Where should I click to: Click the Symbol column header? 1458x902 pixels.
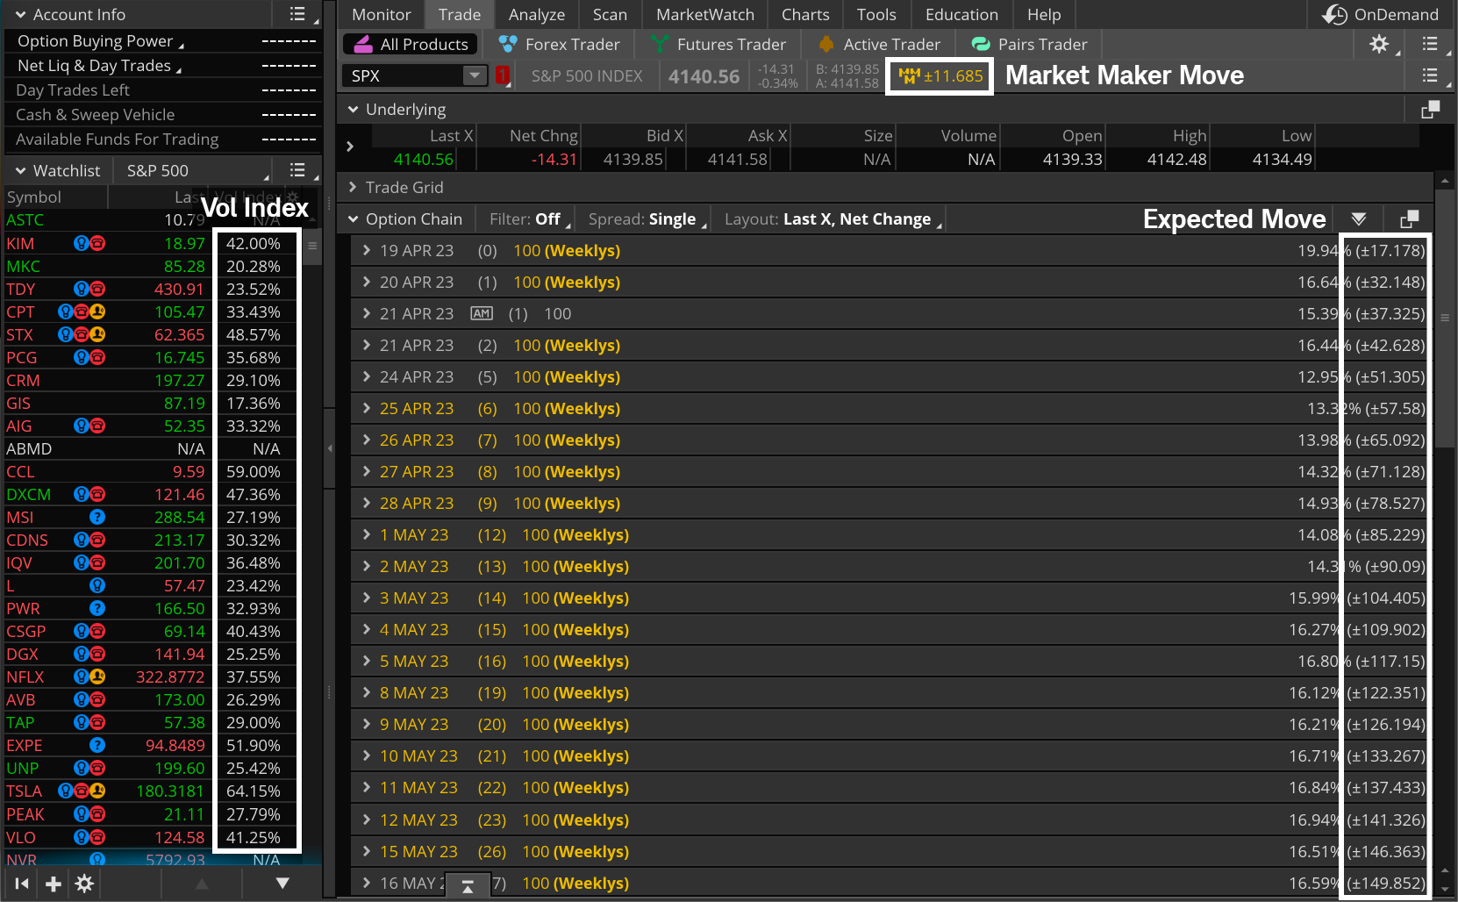(34, 197)
